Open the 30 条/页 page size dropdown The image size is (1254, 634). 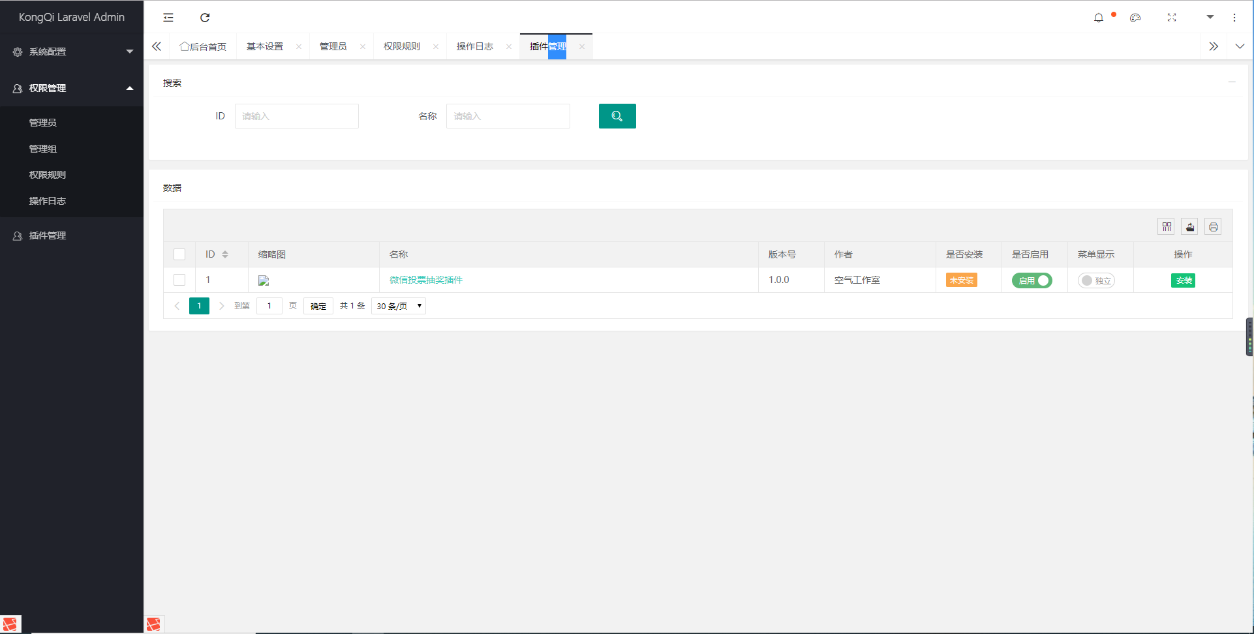click(399, 306)
